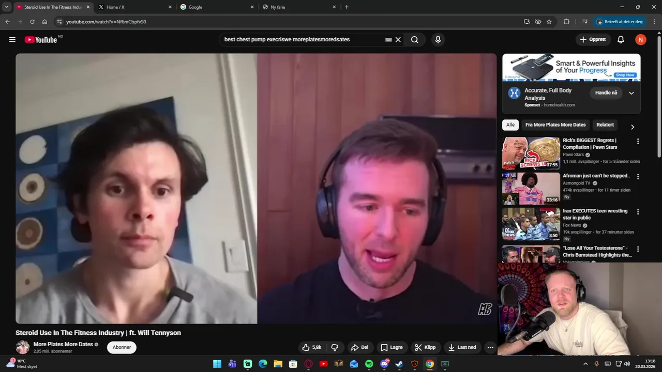
Task: Open the Chrome three-dot menu
Action: 654,22
